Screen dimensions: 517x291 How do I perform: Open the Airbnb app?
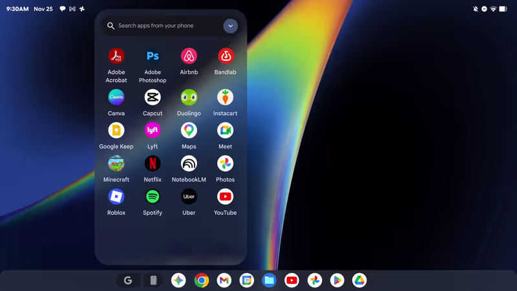pos(189,56)
